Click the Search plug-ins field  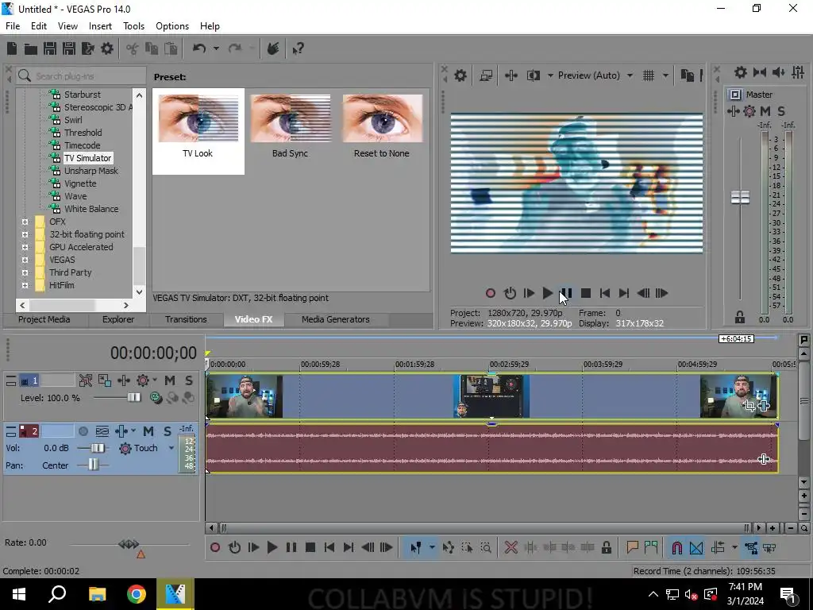point(81,75)
